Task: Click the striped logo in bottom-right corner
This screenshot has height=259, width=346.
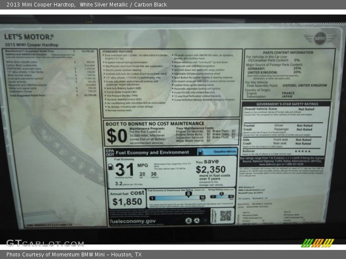Action: click(x=317, y=243)
